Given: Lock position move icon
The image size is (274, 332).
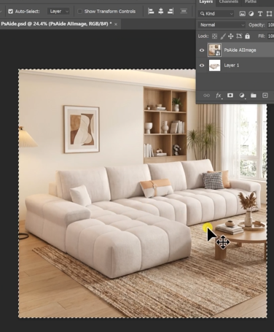Looking at the screenshot, I should point(231,36).
